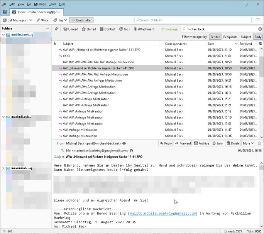Toggle the Quick Filter bar

tap(81, 20)
